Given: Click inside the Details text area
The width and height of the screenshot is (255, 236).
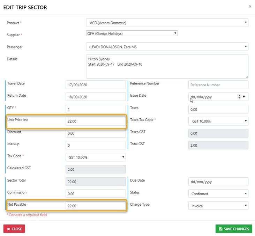Looking at the screenshot, I should click(x=167, y=66).
